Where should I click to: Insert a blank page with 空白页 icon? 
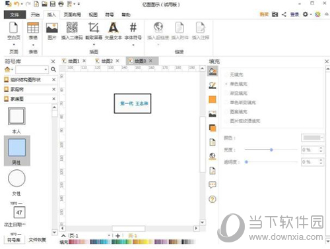tap(14, 28)
